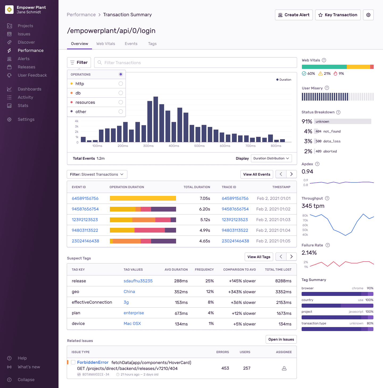Select the db operation radio button

point(121,93)
